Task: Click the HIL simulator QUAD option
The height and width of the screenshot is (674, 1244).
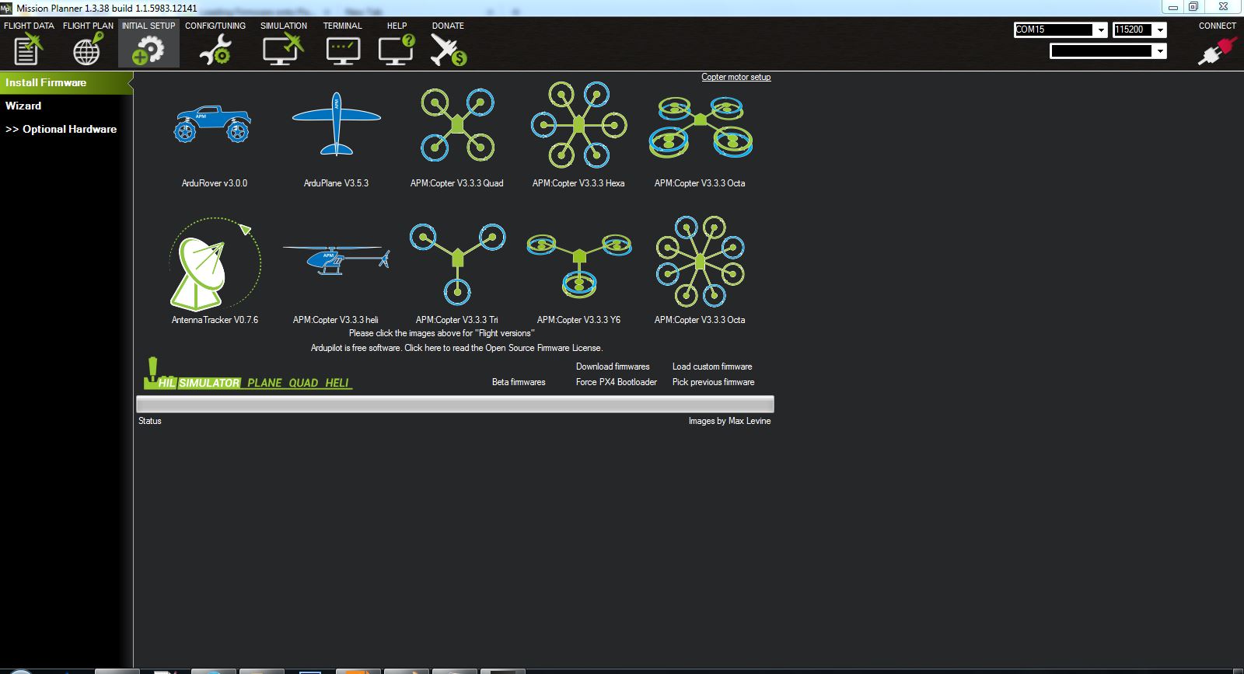Action: [303, 383]
